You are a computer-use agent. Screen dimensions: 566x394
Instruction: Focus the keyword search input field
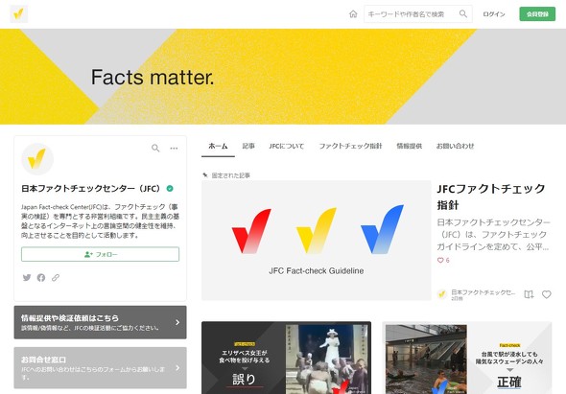click(x=410, y=14)
